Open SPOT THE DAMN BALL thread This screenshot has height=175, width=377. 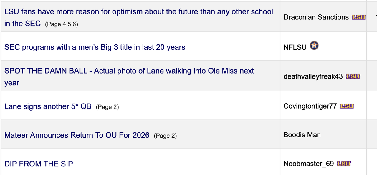(129, 71)
